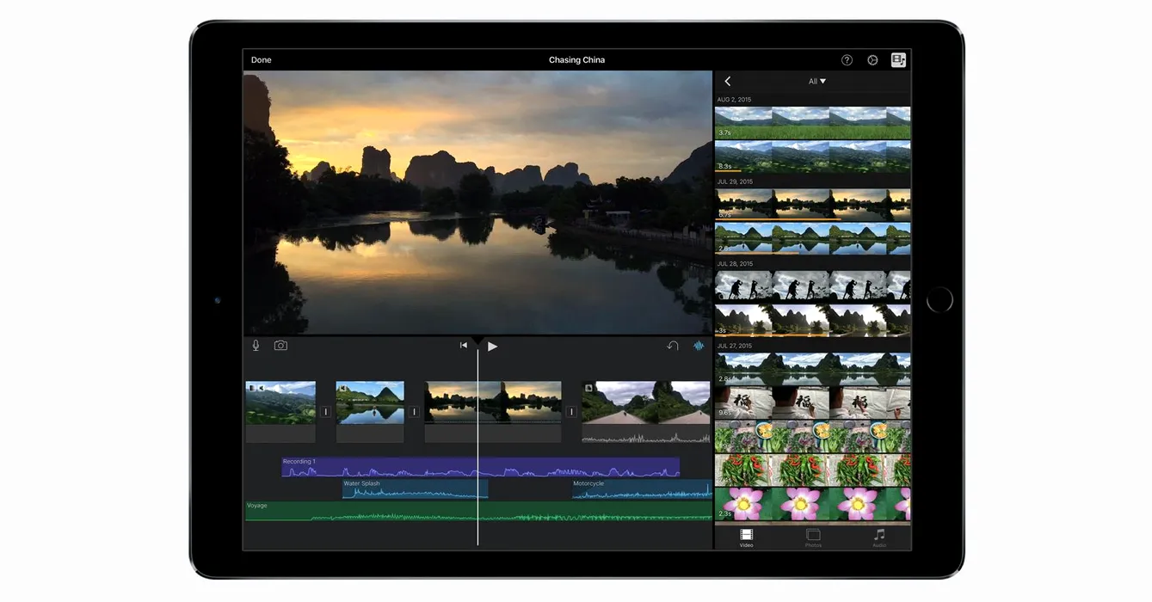Select the 2.3s pink flower clip

(x=812, y=504)
